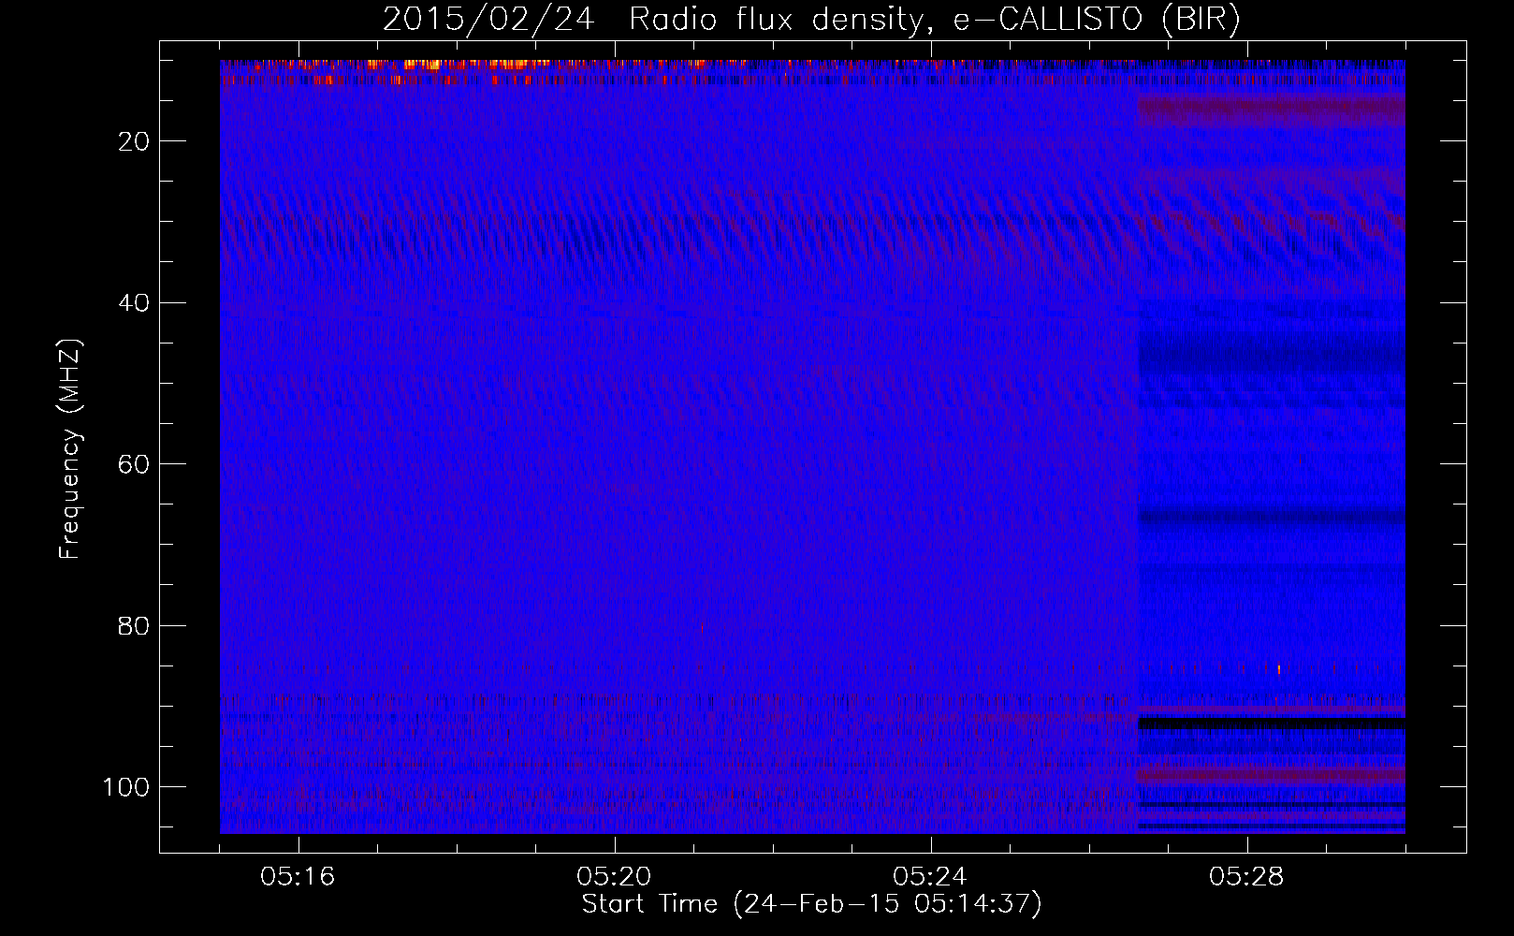The height and width of the screenshot is (936, 1514).
Task: Click the 100 MHz frequency tick label
Action: pos(126,787)
